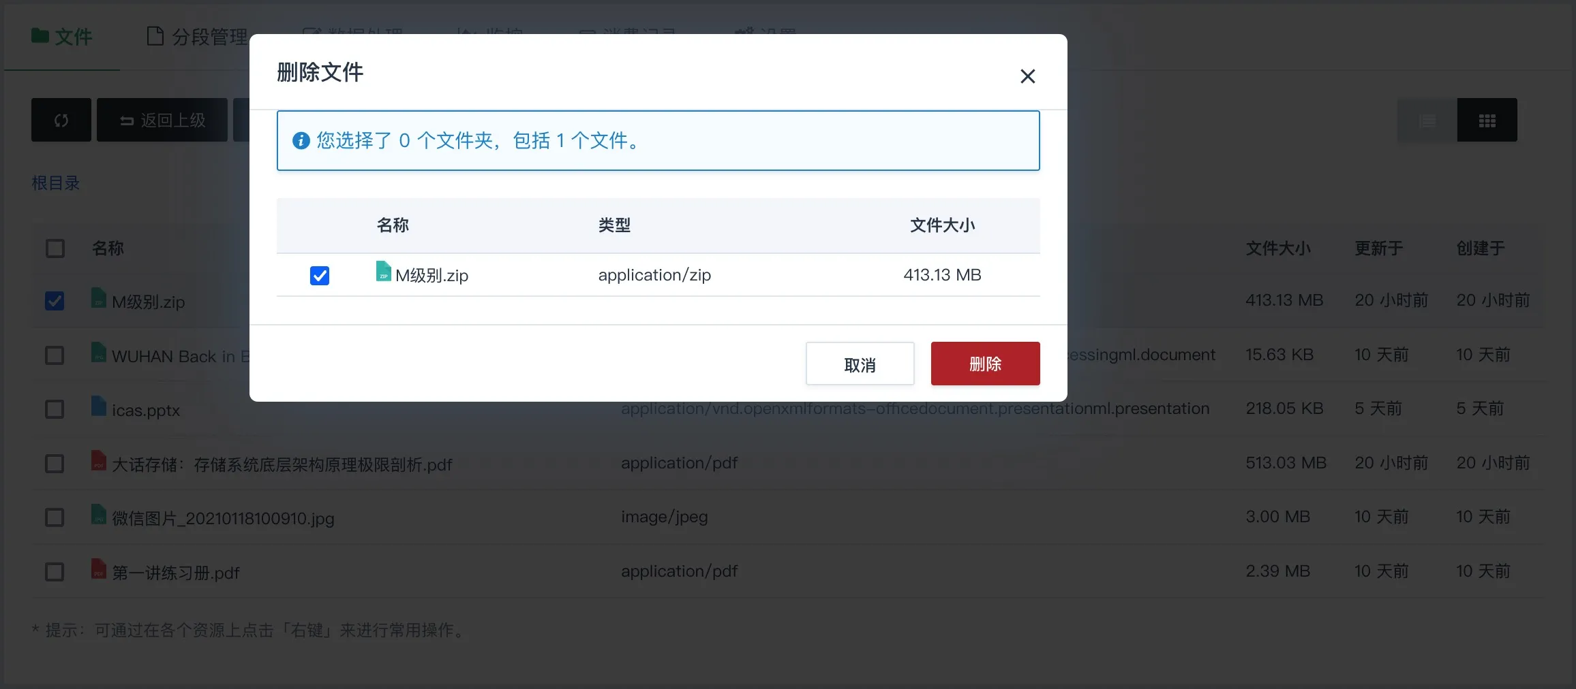Uncheck M级别.zip checkbox in dialog
This screenshot has height=689, width=1576.
[320, 276]
